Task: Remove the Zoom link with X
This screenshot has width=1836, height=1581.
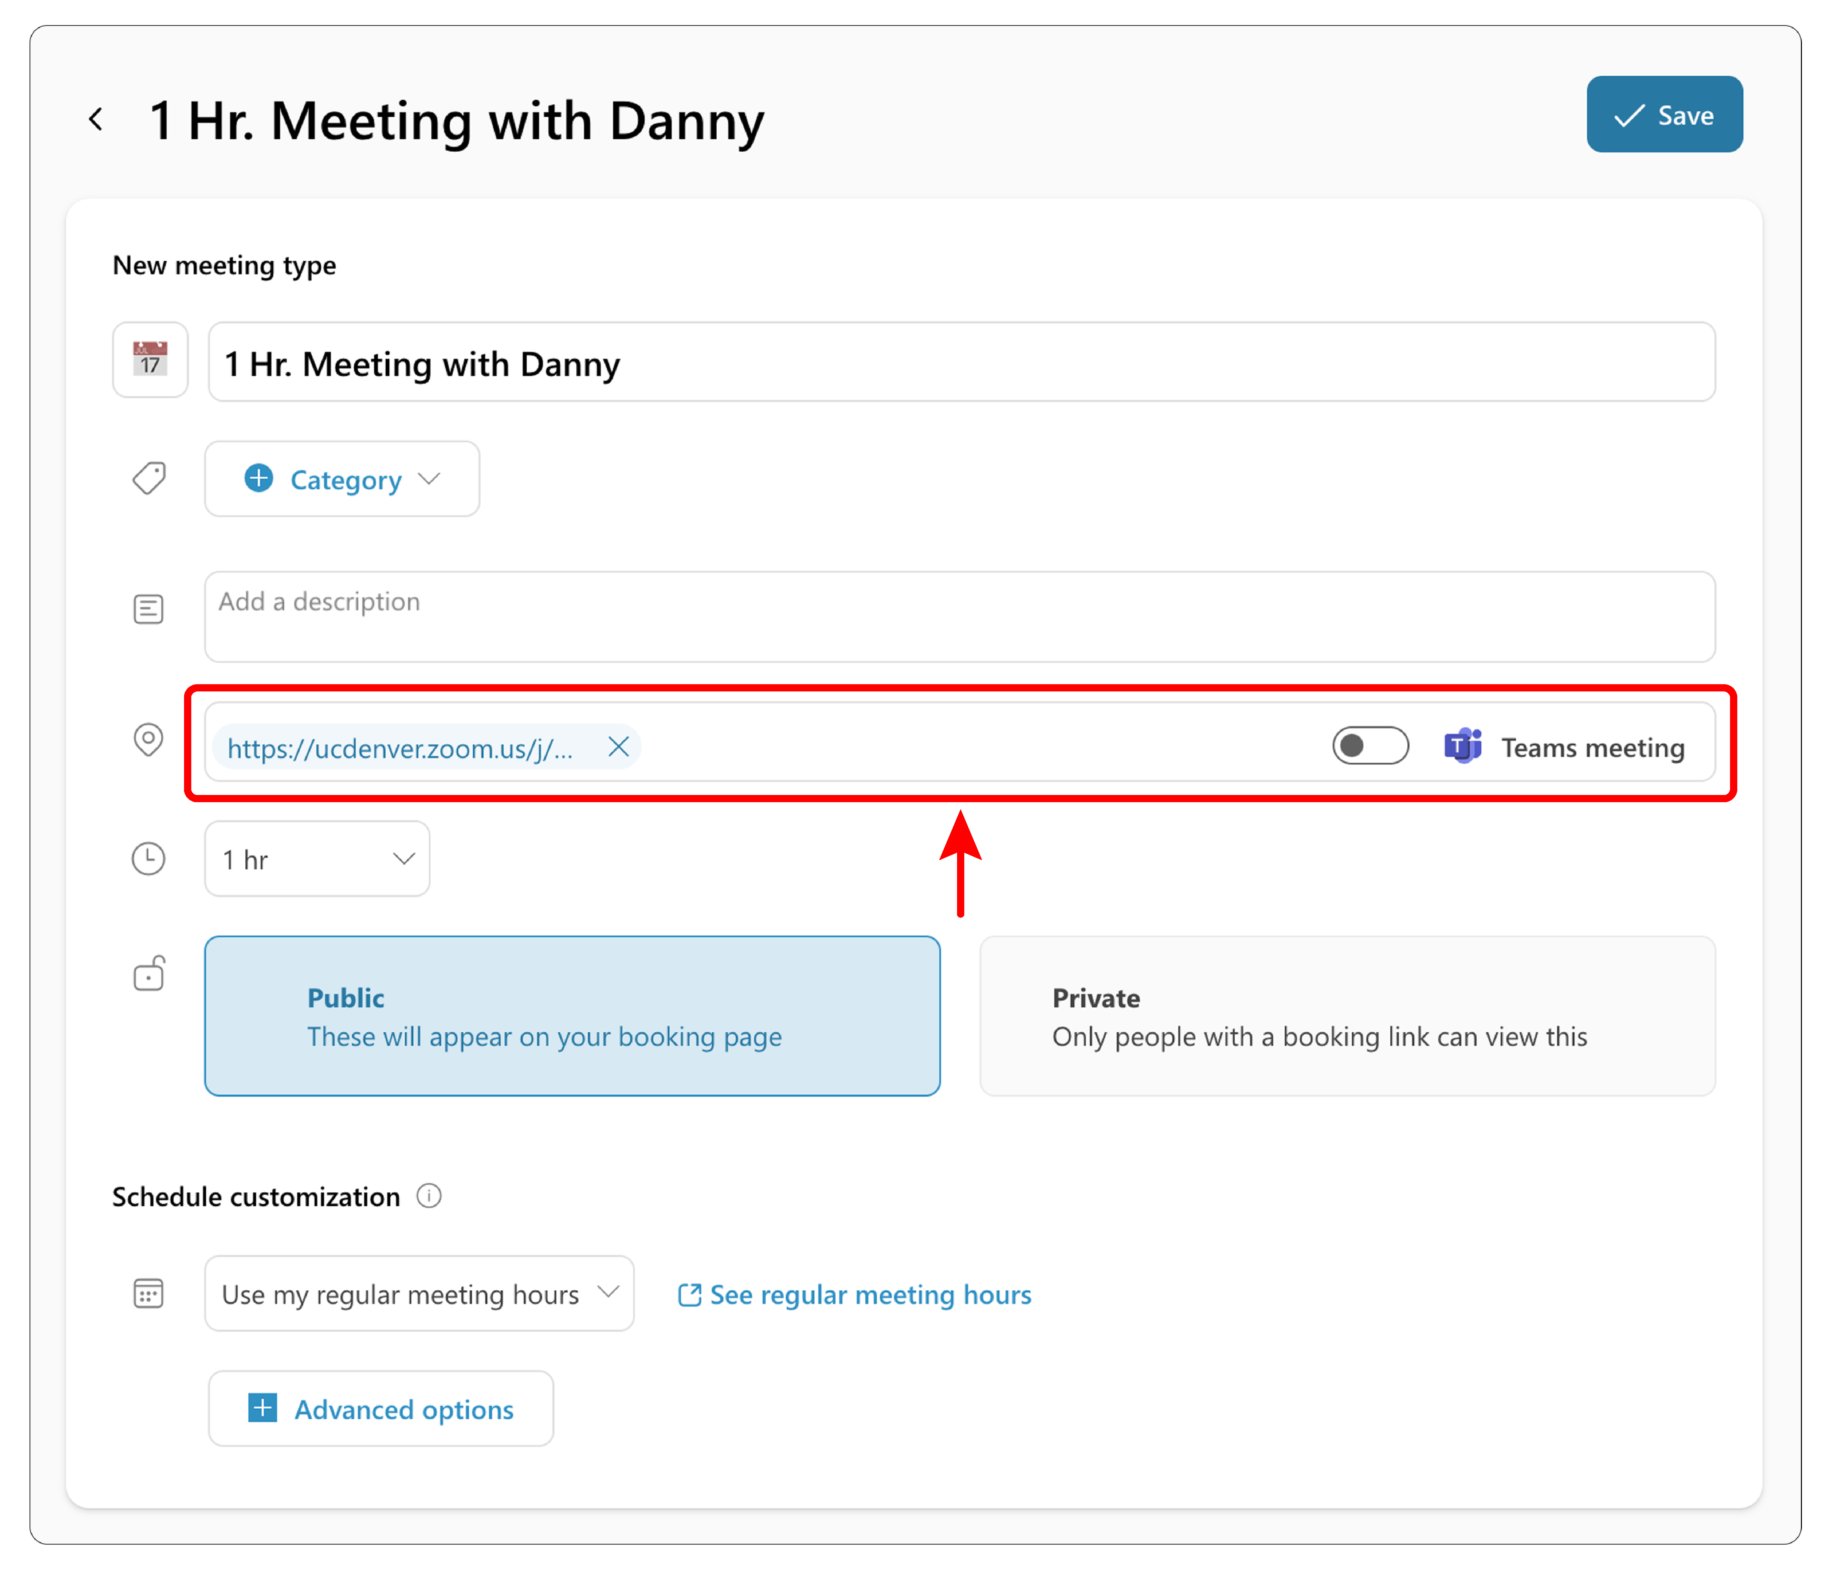Action: [619, 747]
